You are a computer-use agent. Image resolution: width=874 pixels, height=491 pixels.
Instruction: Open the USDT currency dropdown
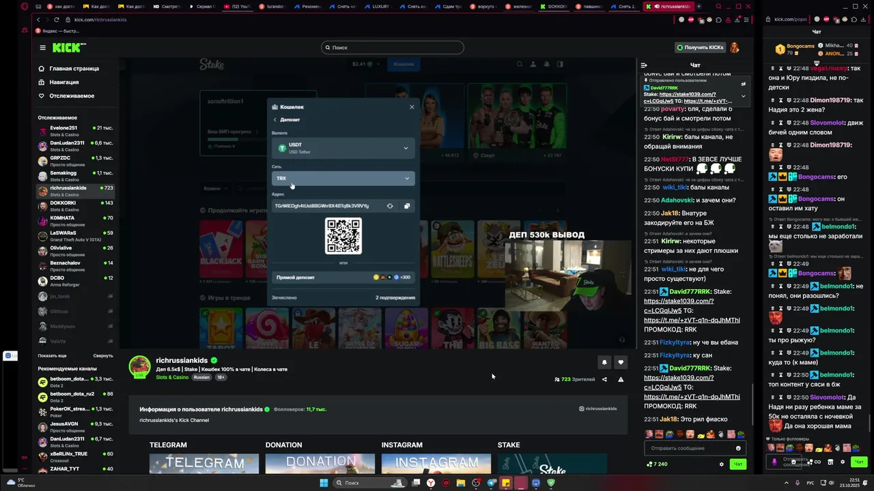click(343, 148)
